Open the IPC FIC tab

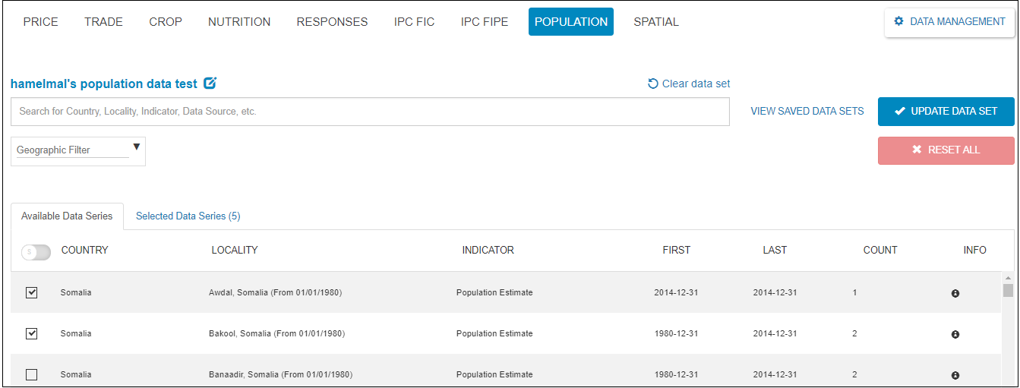coord(414,22)
